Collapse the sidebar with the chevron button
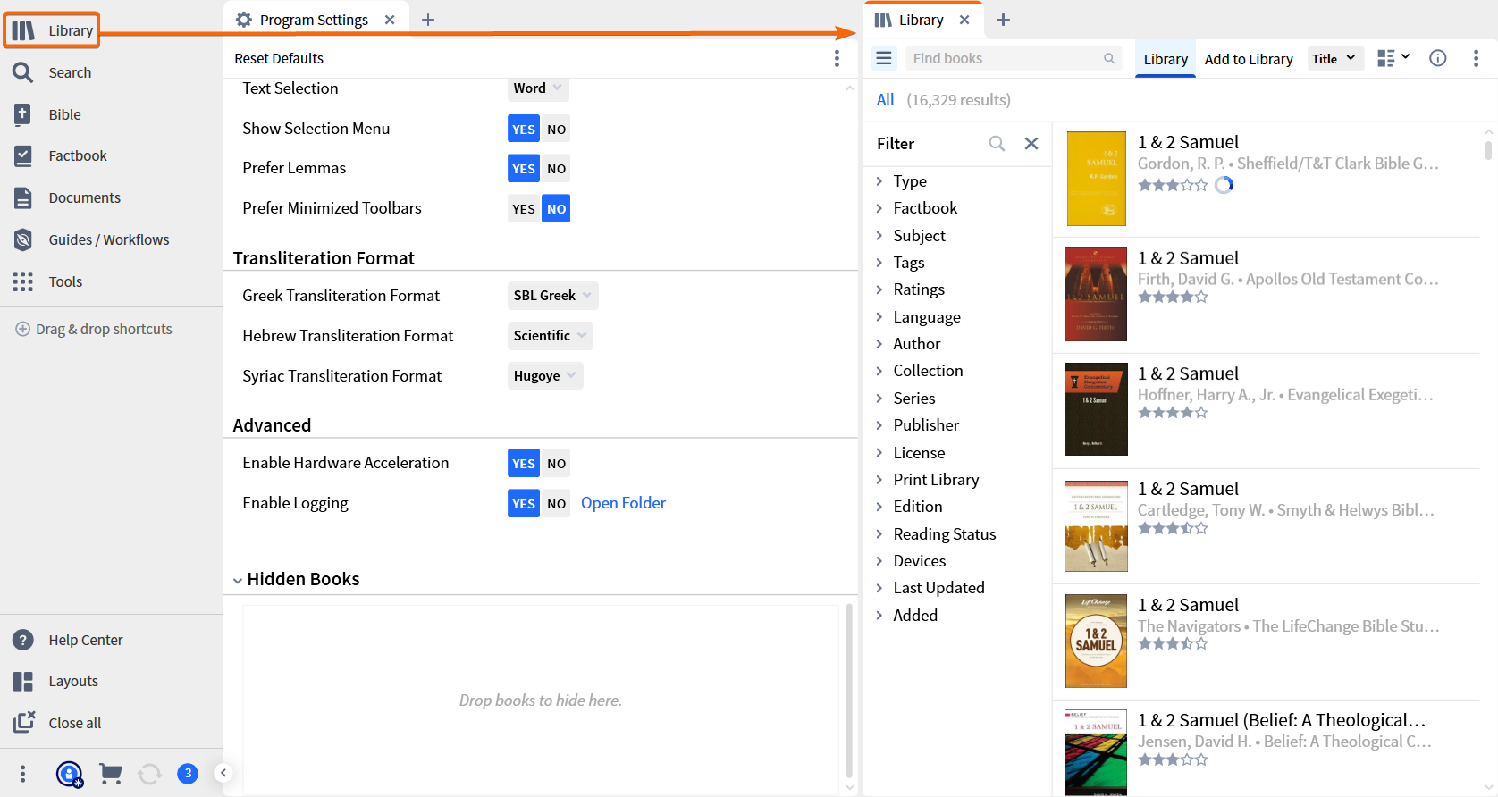This screenshot has width=1498, height=797. 223,774
